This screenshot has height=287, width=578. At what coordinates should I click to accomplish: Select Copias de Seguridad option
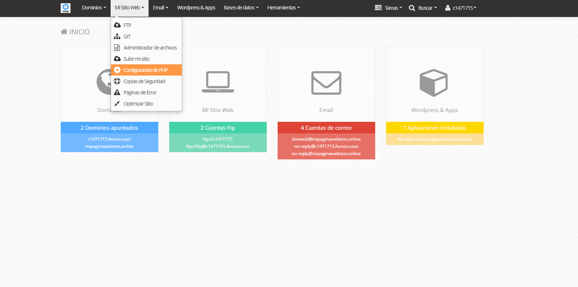pos(144,81)
